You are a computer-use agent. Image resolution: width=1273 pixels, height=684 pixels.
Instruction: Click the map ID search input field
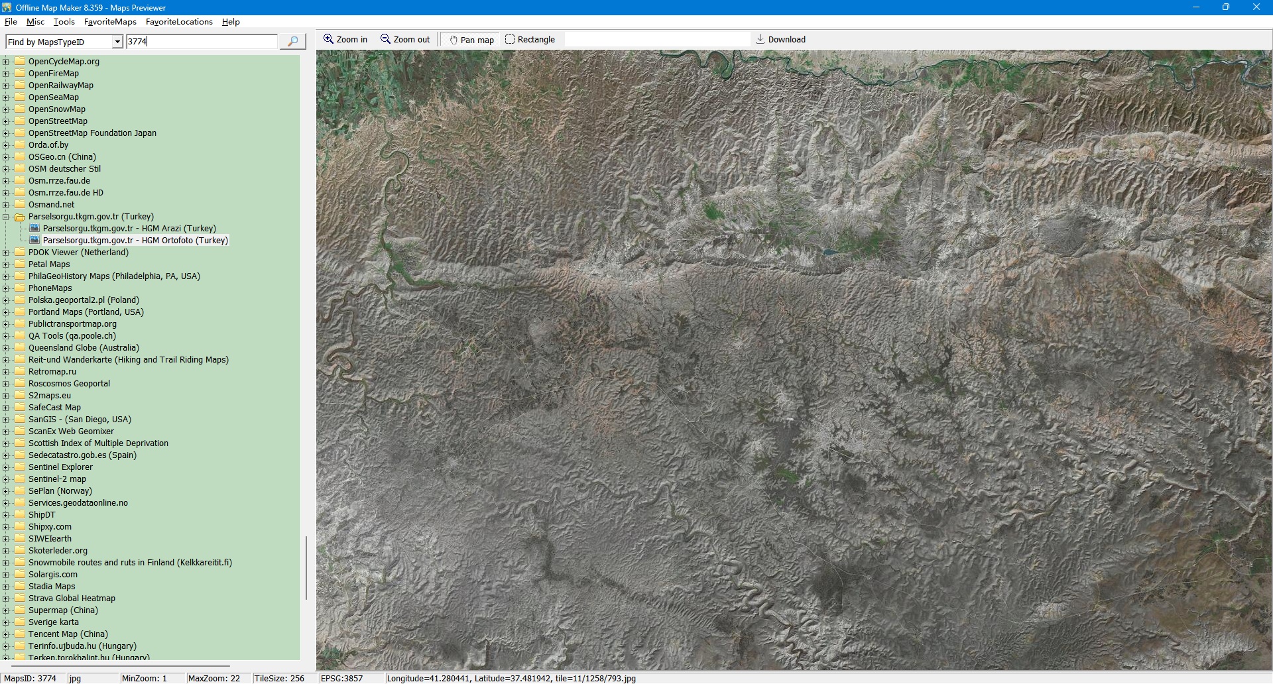click(x=202, y=42)
